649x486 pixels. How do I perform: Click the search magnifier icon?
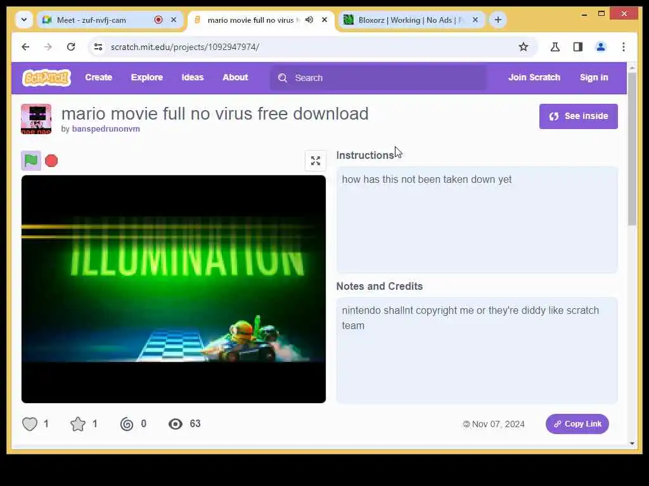point(283,78)
